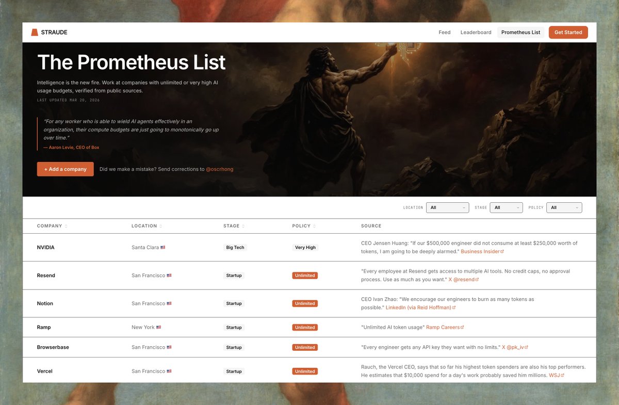
Task: Click external-link icon beside LinkedIn via Reid Hoffman
Action: coord(454,308)
